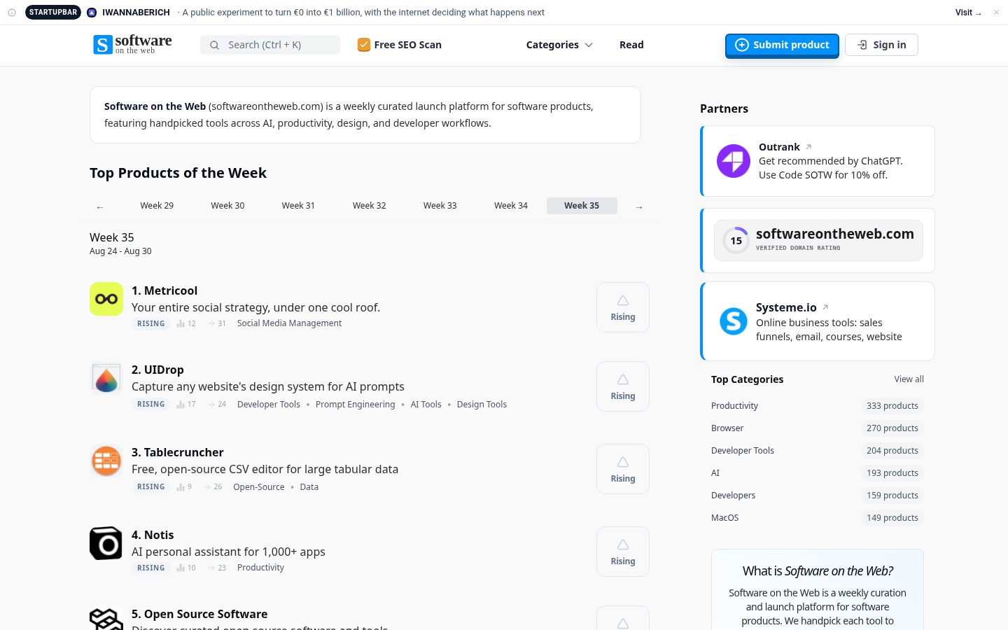Image resolution: width=1008 pixels, height=630 pixels.
Task: Dismiss the top banner with the X
Action: tap(996, 13)
